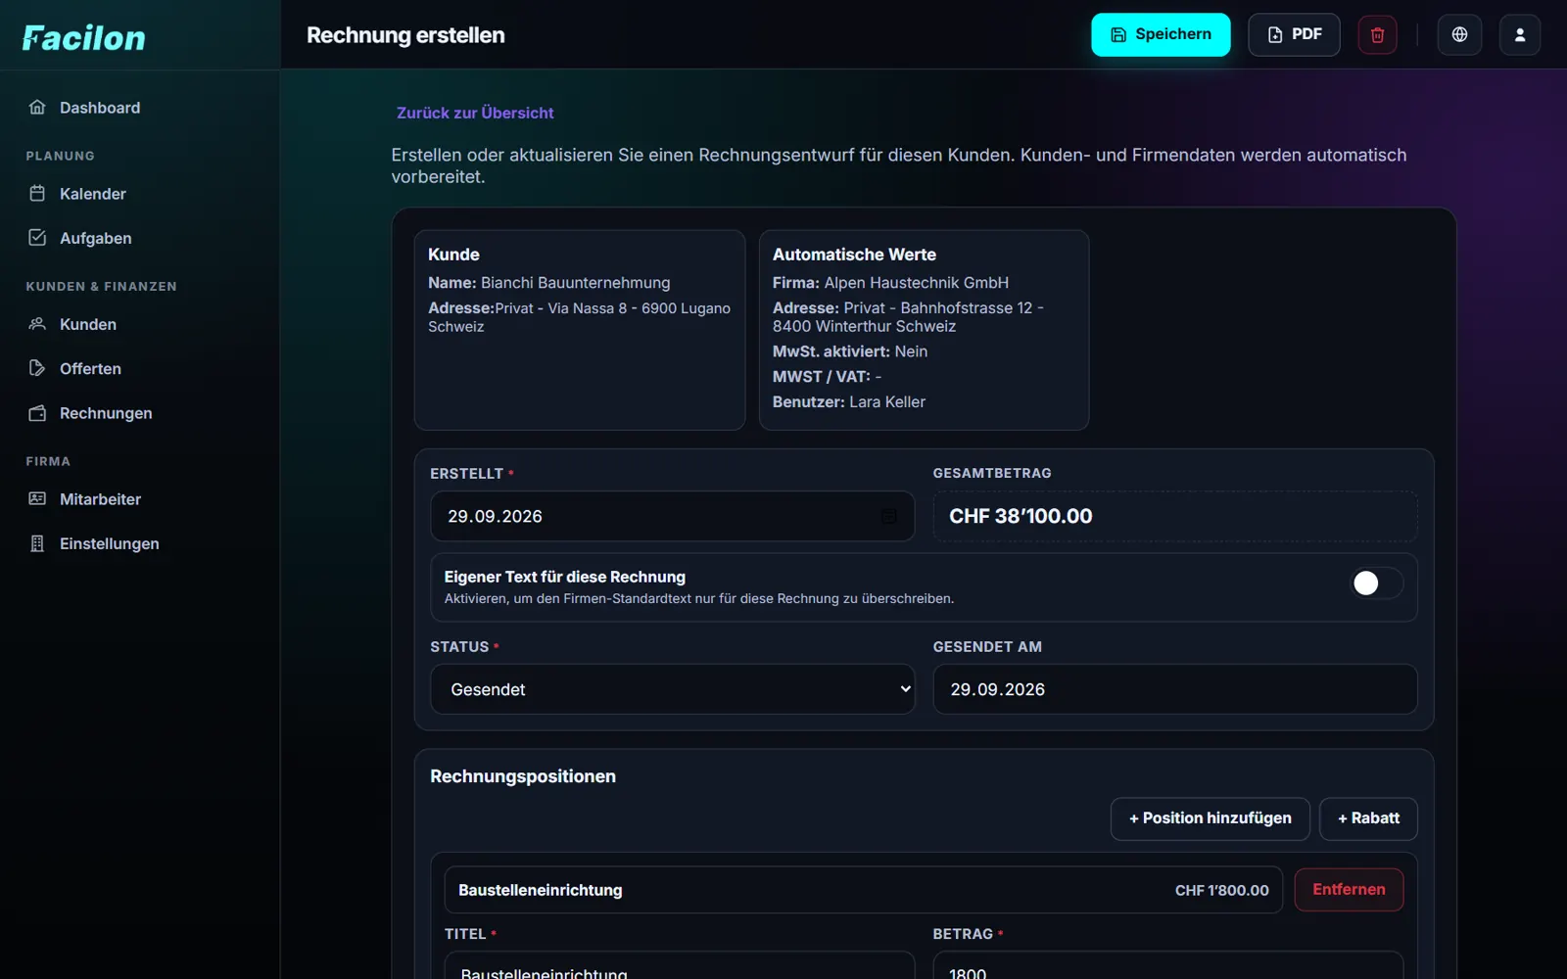Viewport: 1567px width, 979px height.
Task: Click the Kunden people icon
Action: pos(37,324)
